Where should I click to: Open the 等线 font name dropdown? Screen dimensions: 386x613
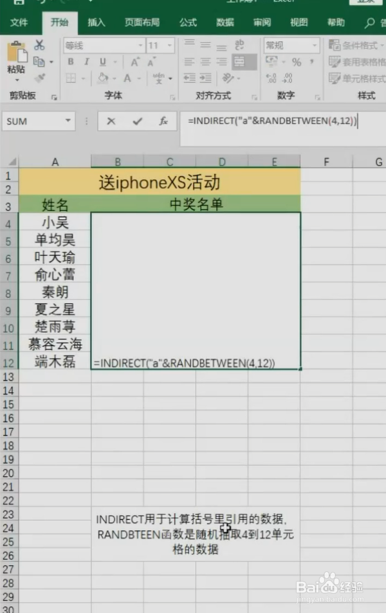[x=140, y=46]
